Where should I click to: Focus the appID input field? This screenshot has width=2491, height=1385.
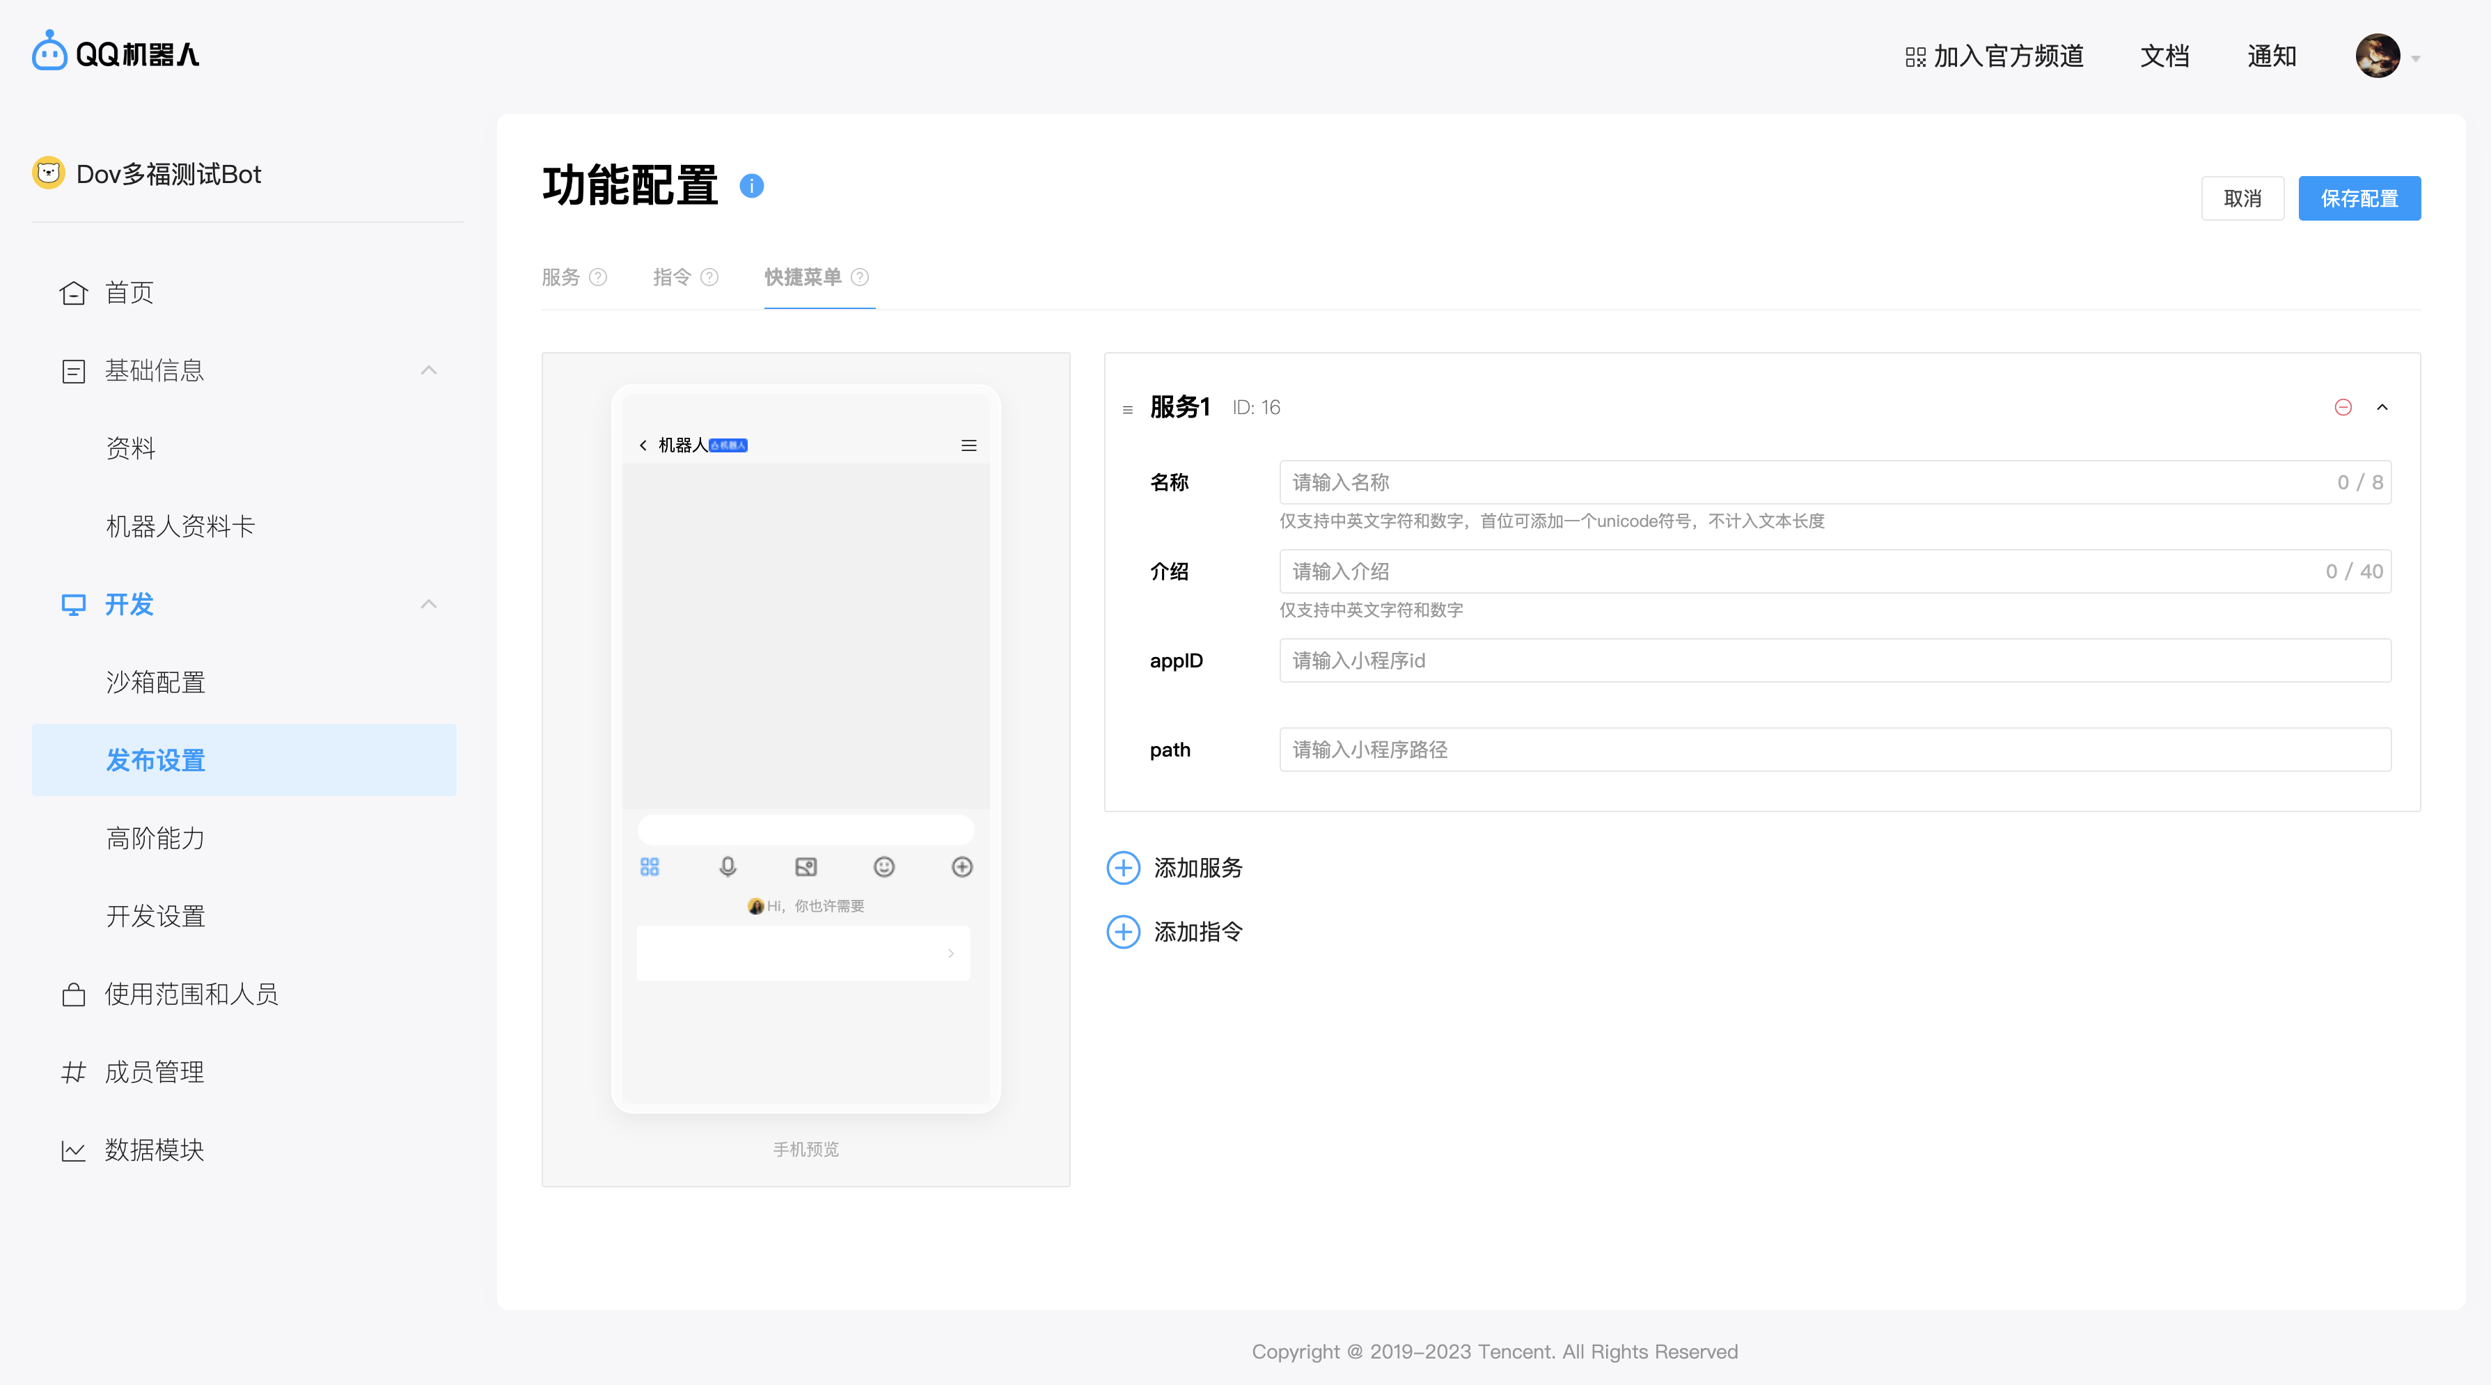(x=1834, y=660)
